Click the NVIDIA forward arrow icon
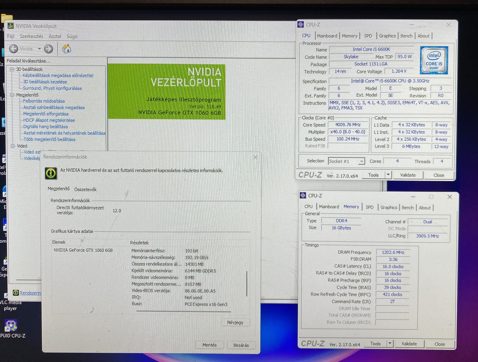The image size is (478, 362). pos(49,49)
